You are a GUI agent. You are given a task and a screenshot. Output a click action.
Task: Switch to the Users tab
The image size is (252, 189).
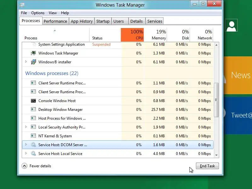pos(120,21)
